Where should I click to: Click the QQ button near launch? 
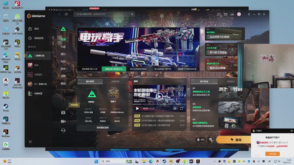200,140
